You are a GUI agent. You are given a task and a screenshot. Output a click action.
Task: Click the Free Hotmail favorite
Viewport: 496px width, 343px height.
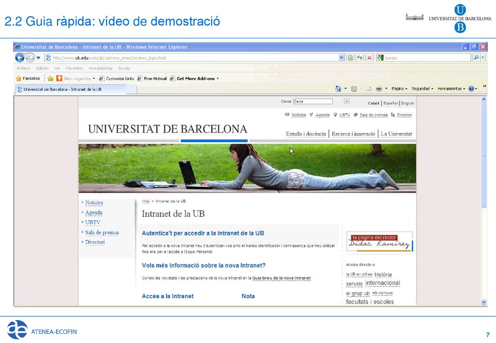click(x=152, y=78)
